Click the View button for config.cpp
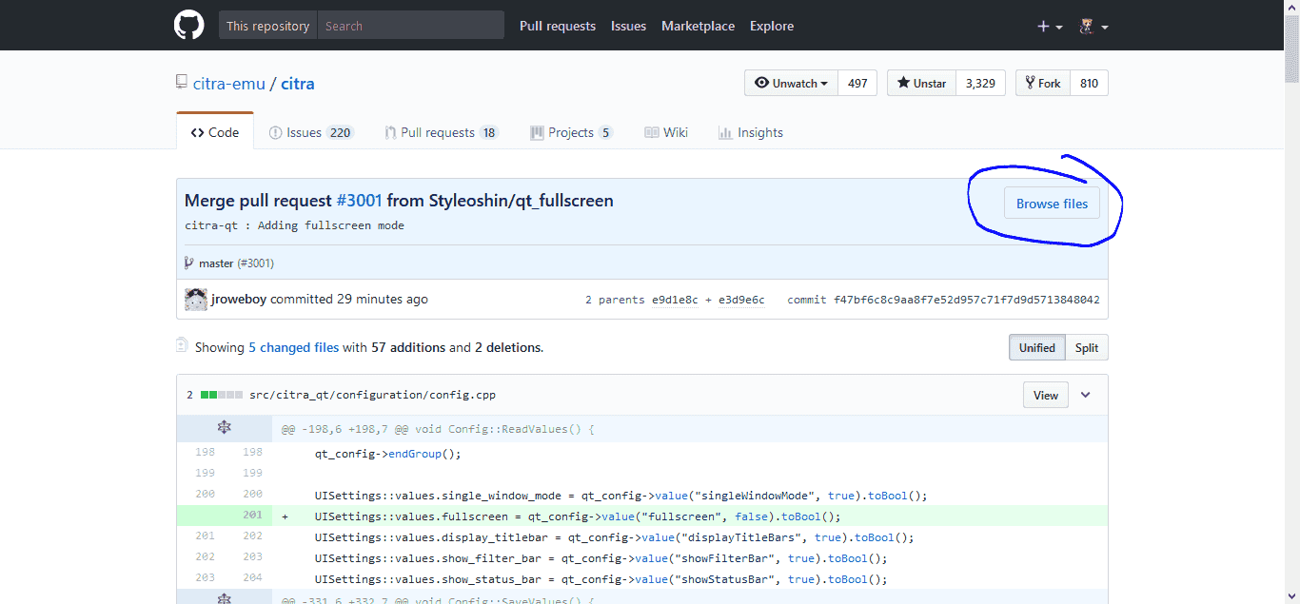Viewport: 1300px width, 604px height. pos(1046,395)
